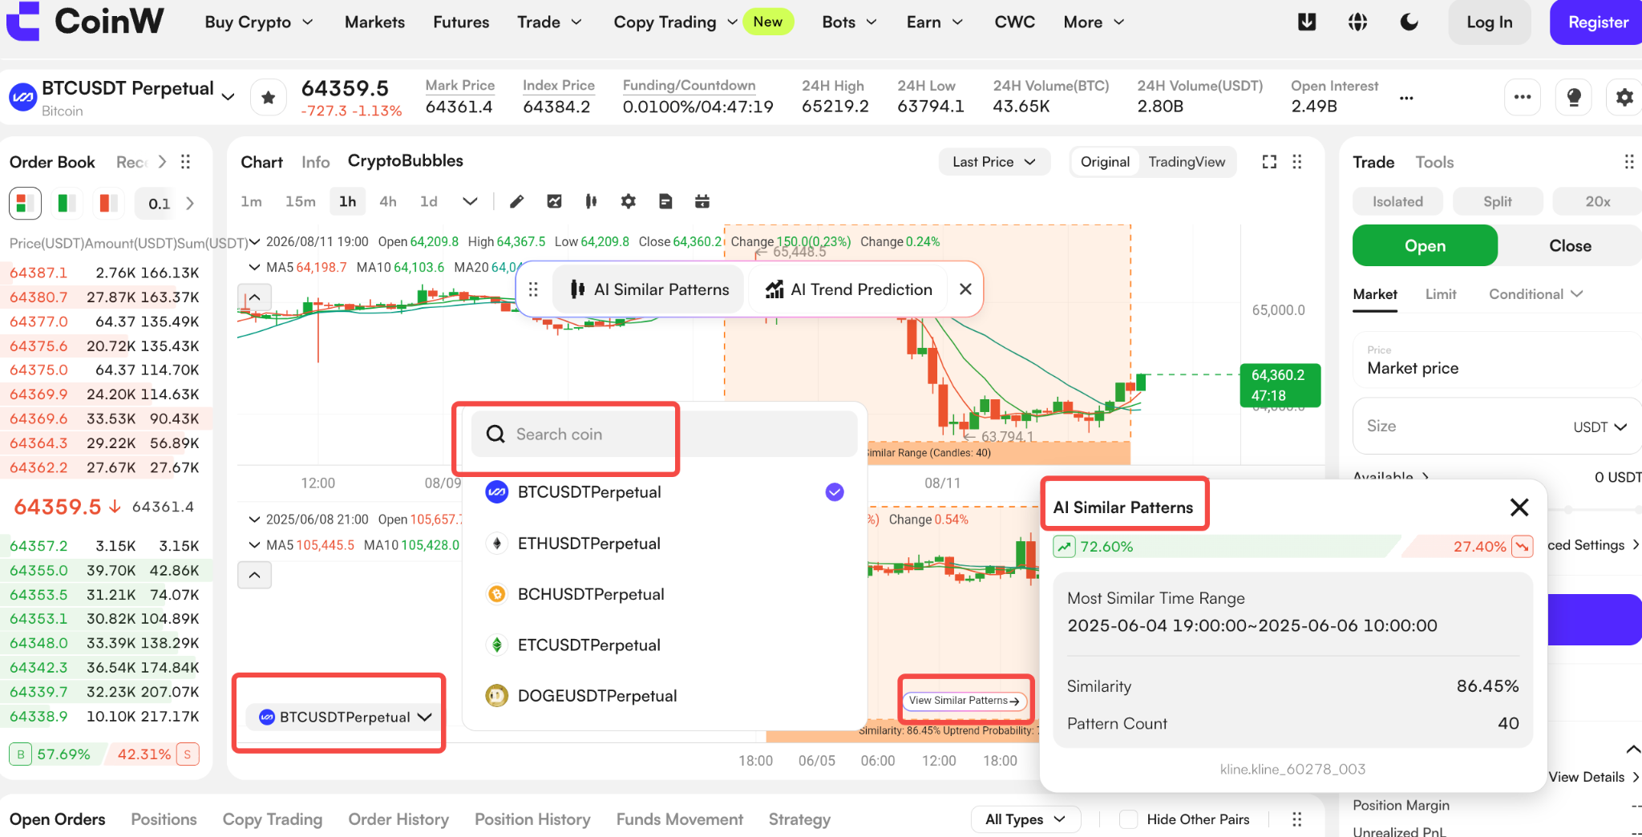The width and height of the screenshot is (1642, 837).
Task: Change the candlestick chart type icon
Action: coord(591,201)
